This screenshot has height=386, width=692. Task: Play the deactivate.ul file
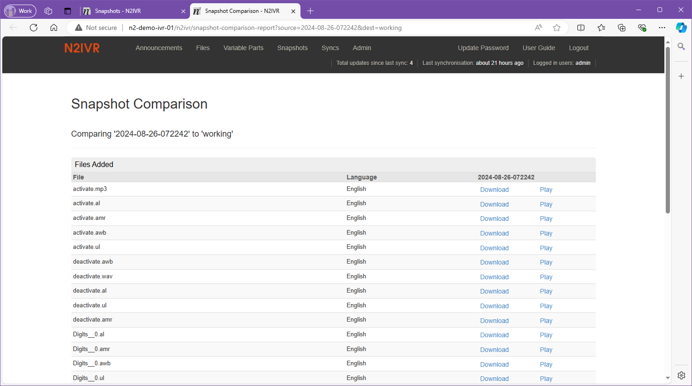tap(546, 306)
